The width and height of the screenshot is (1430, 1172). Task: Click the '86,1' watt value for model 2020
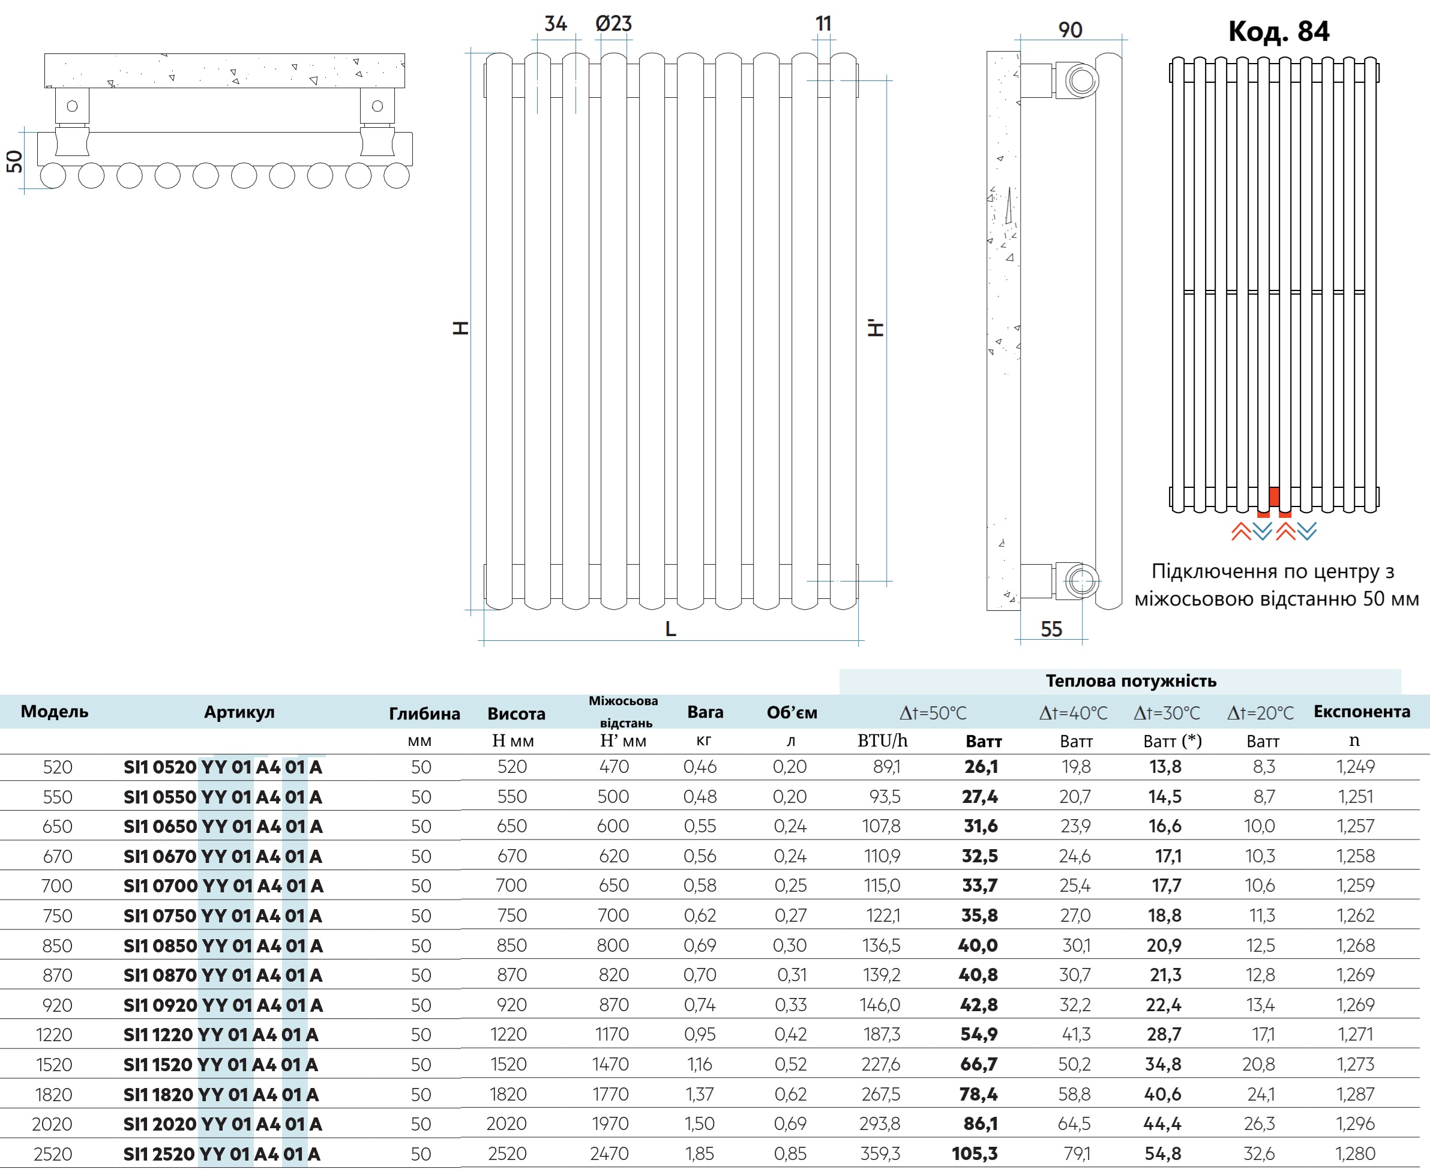tap(981, 1123)
